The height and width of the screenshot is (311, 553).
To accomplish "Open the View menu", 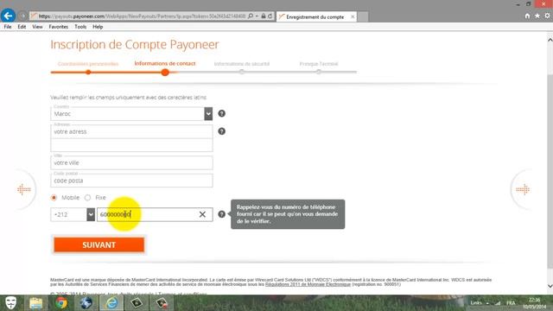I will (37, 27).
